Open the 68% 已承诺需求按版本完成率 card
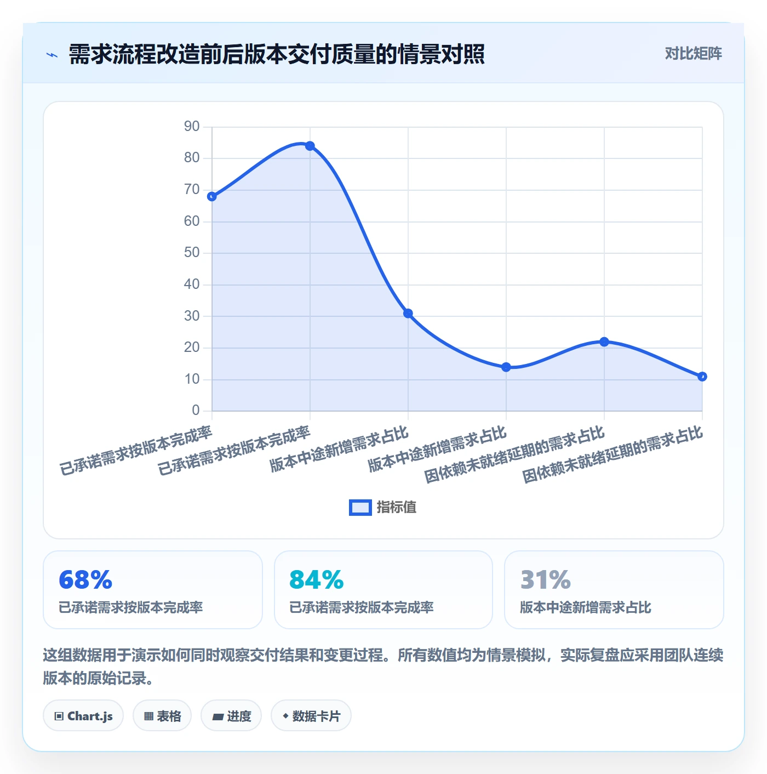This screenshot has height=774, width=767. coord(153,590)
